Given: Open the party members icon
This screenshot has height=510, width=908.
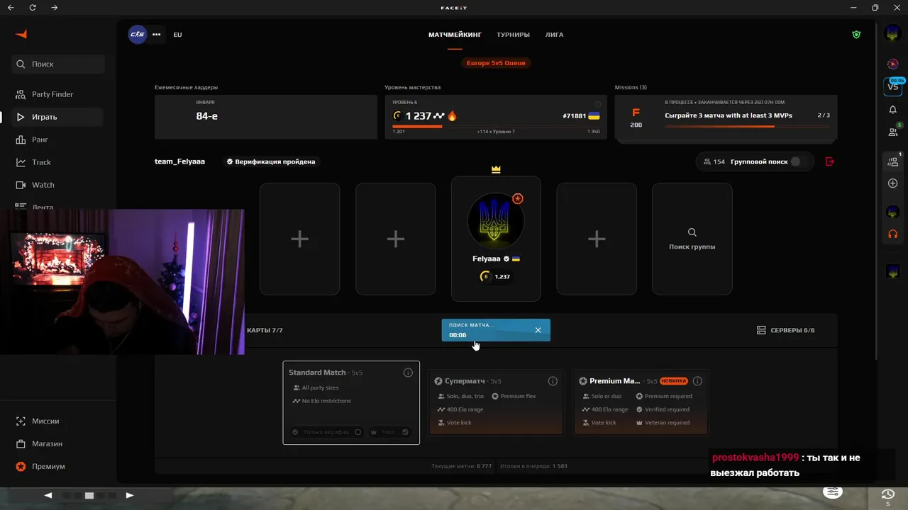Looking at the screenshot, I should (893, 161).
